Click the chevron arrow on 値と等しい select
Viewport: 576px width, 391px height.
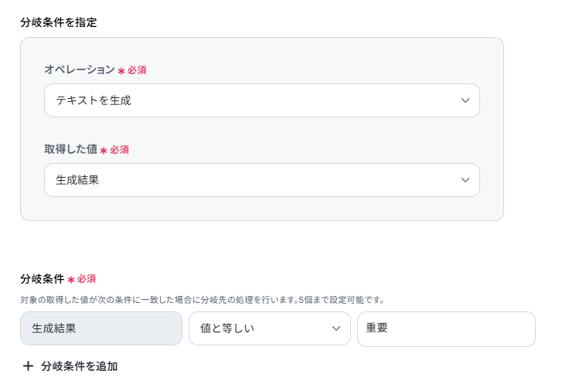coord(336,328)
